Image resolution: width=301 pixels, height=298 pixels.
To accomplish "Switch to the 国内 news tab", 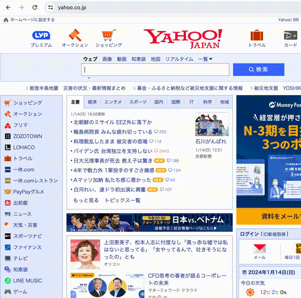I will pos(159,102).
